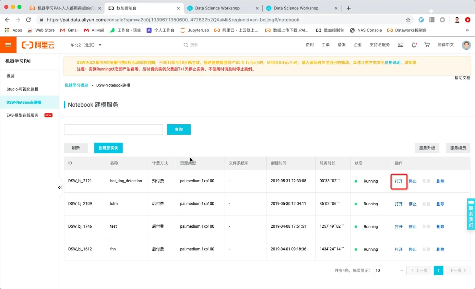Click 删除 for the test instance

pos(440,227)
